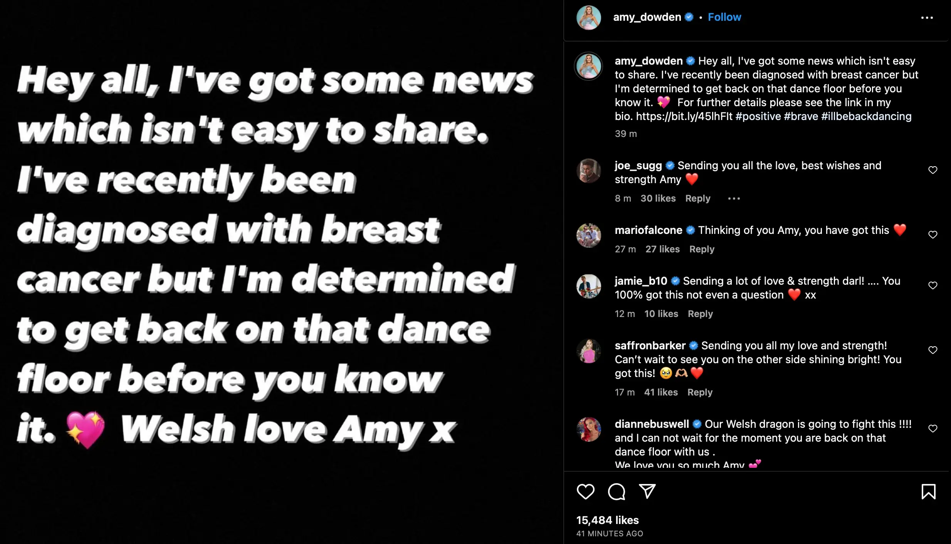951x544 pixels.
Task: Open more options on joe_sugg's comment
Action: click(x=734, y=198)
